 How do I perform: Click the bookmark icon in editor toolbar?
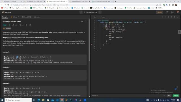point(162,17)
